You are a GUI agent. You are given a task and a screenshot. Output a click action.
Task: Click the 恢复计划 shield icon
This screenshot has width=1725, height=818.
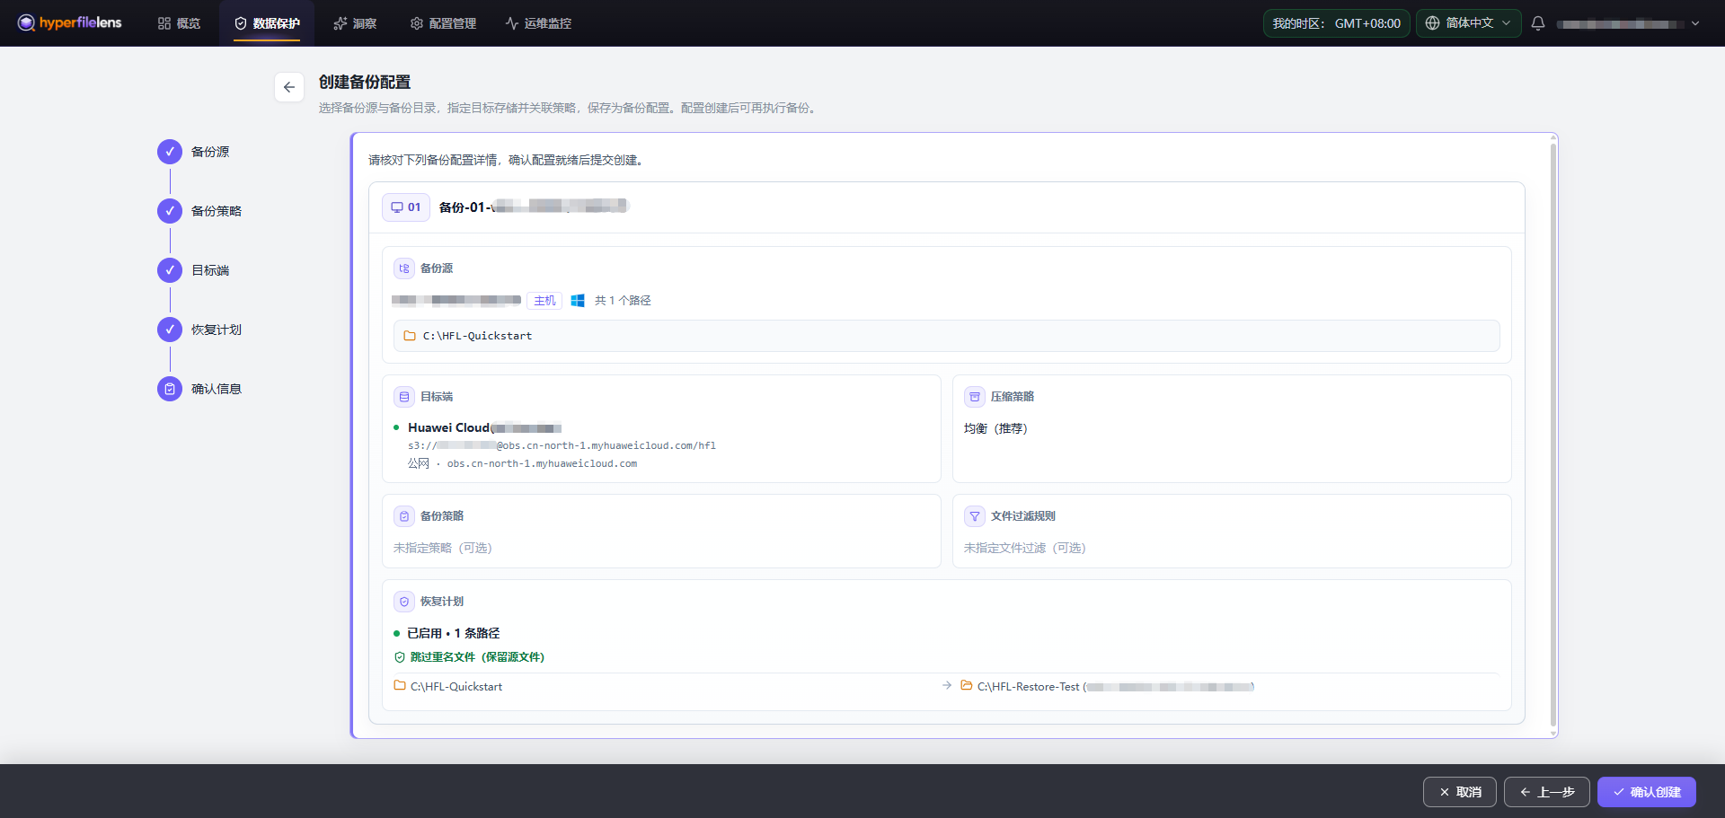coord(404,602)
